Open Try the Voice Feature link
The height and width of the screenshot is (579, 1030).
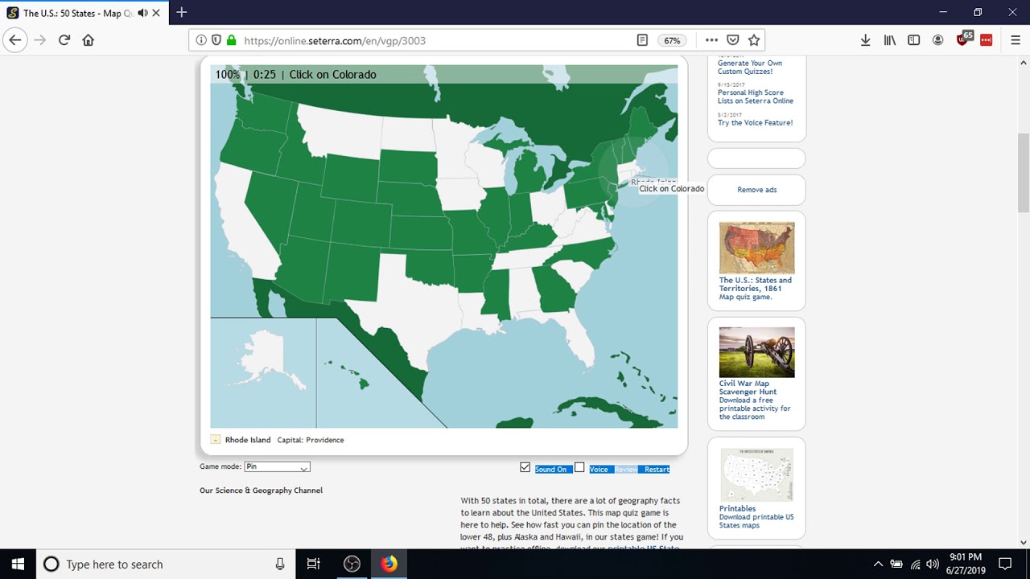pos(756,122)
